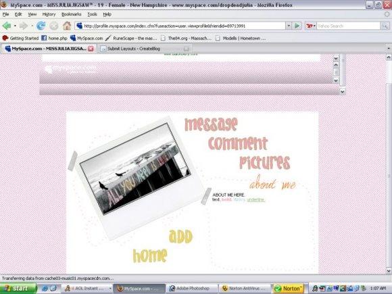The height and width of the screenshot is (294, 392).
Task: Click the Norton status button in taskbar
Action: 289,289
